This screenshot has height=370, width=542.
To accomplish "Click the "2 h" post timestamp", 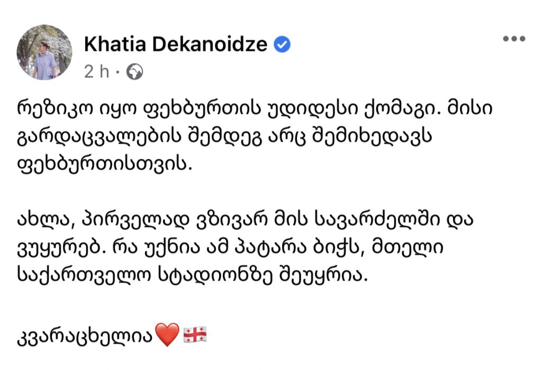I will [x=96, y=71].
